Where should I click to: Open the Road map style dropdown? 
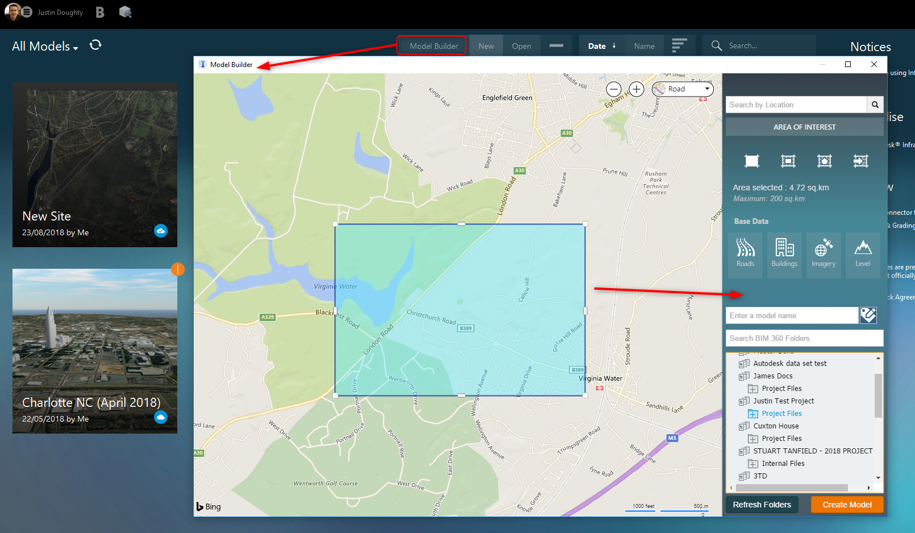[683, 89]
